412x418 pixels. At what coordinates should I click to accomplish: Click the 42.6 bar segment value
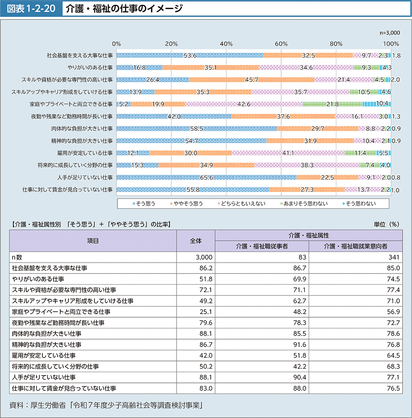(x=244, y=104)
